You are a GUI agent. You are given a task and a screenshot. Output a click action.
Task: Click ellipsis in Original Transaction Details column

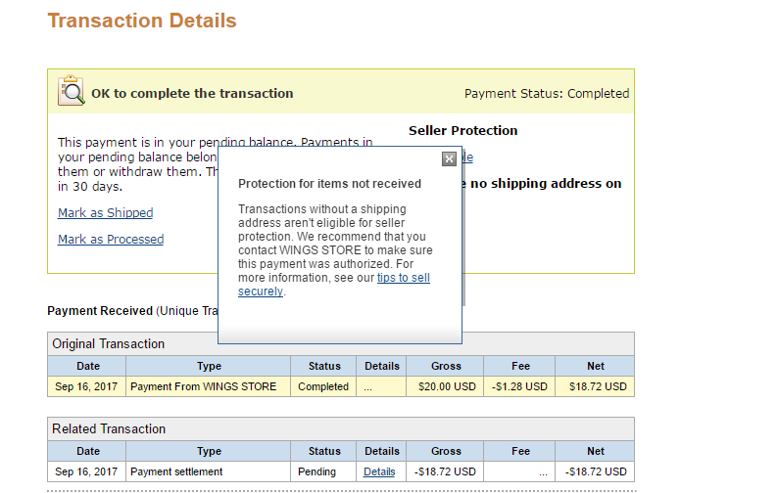pyautogui.click(x=368, y=386)
